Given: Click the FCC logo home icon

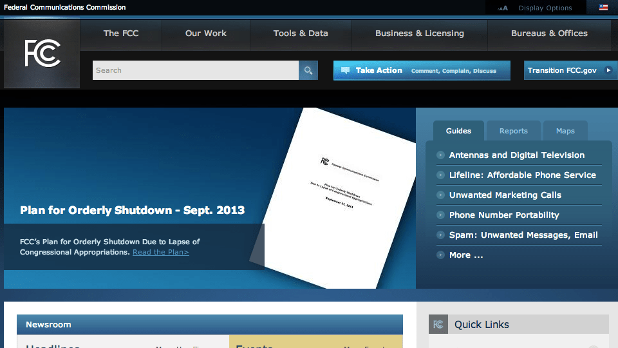Looking at the screenshot, I should coord(42,53).
